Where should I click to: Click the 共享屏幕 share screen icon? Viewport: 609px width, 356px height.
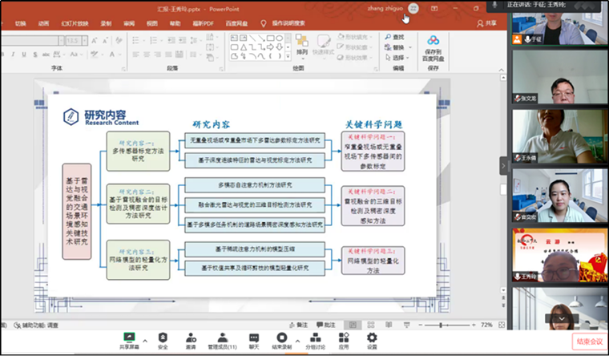[x=127, y=338]
